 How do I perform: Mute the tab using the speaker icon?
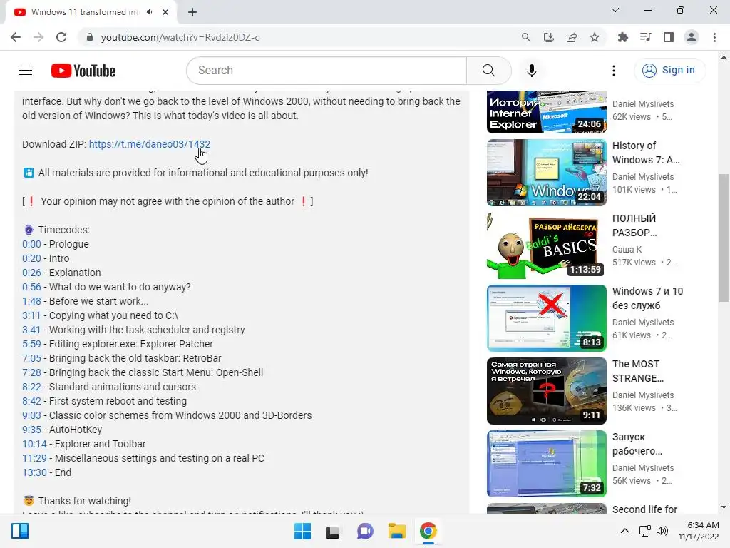[150, 12]
